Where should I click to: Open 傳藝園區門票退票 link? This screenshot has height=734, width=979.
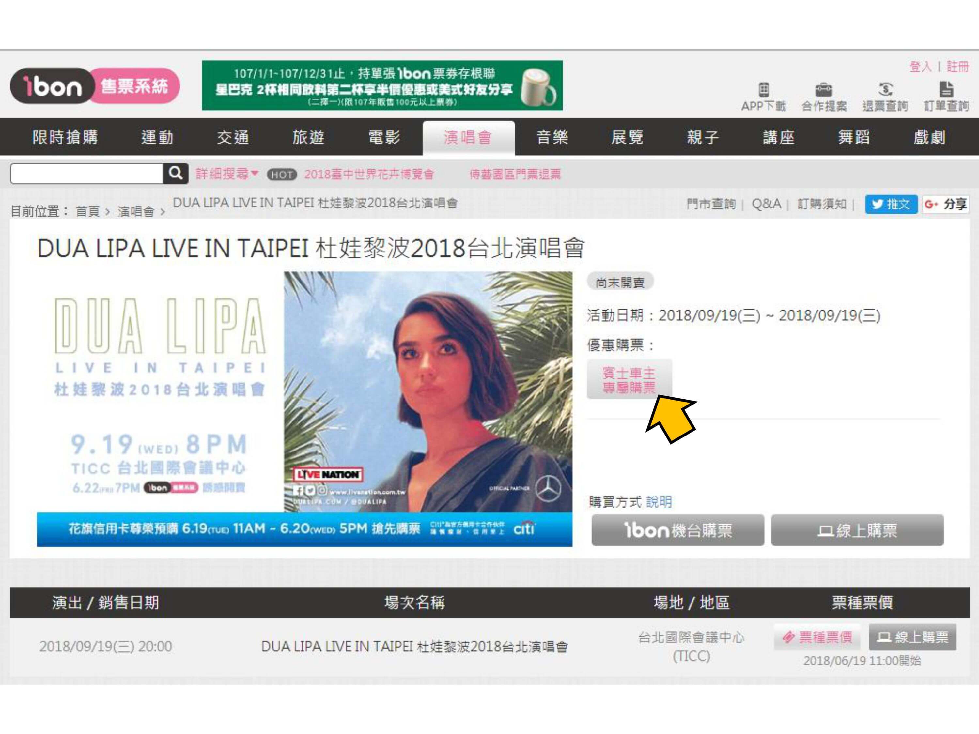[x=515, y=174]
